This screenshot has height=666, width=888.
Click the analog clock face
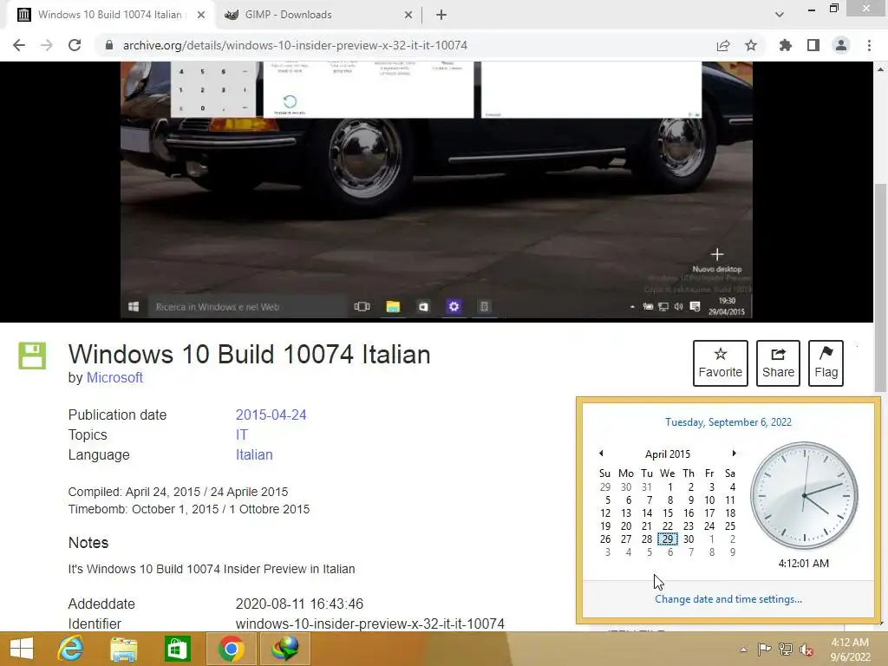(x=804, y=495)
